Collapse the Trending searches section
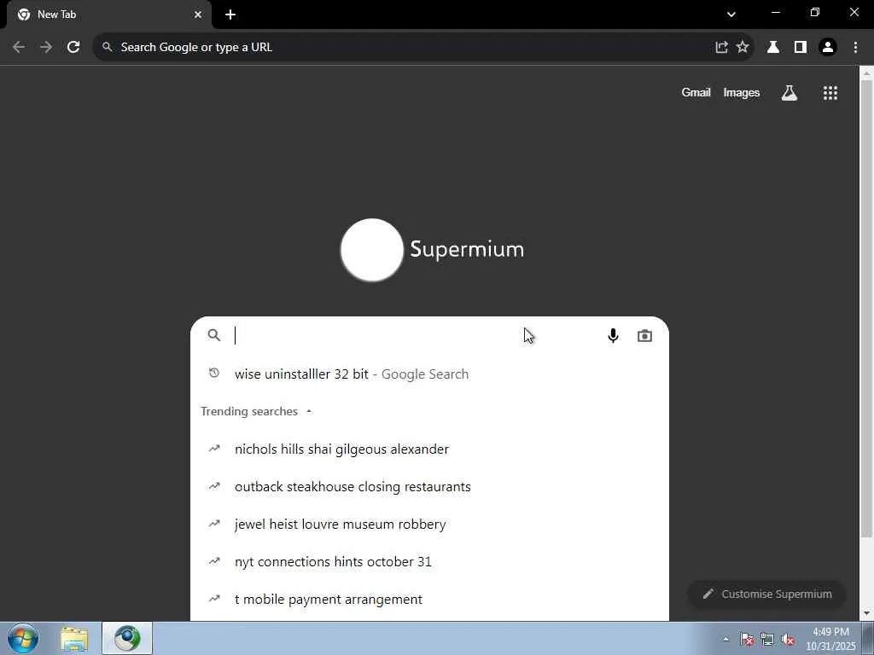Screen dimensions: 874x655 click(256, 411)
